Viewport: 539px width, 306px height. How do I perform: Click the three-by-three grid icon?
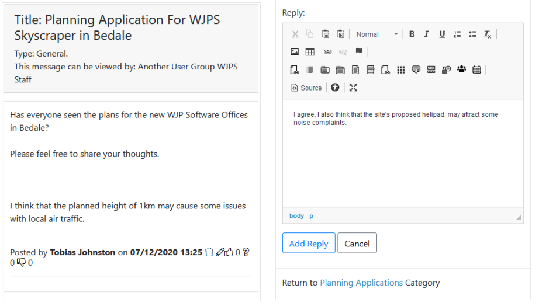coord(401,70)
